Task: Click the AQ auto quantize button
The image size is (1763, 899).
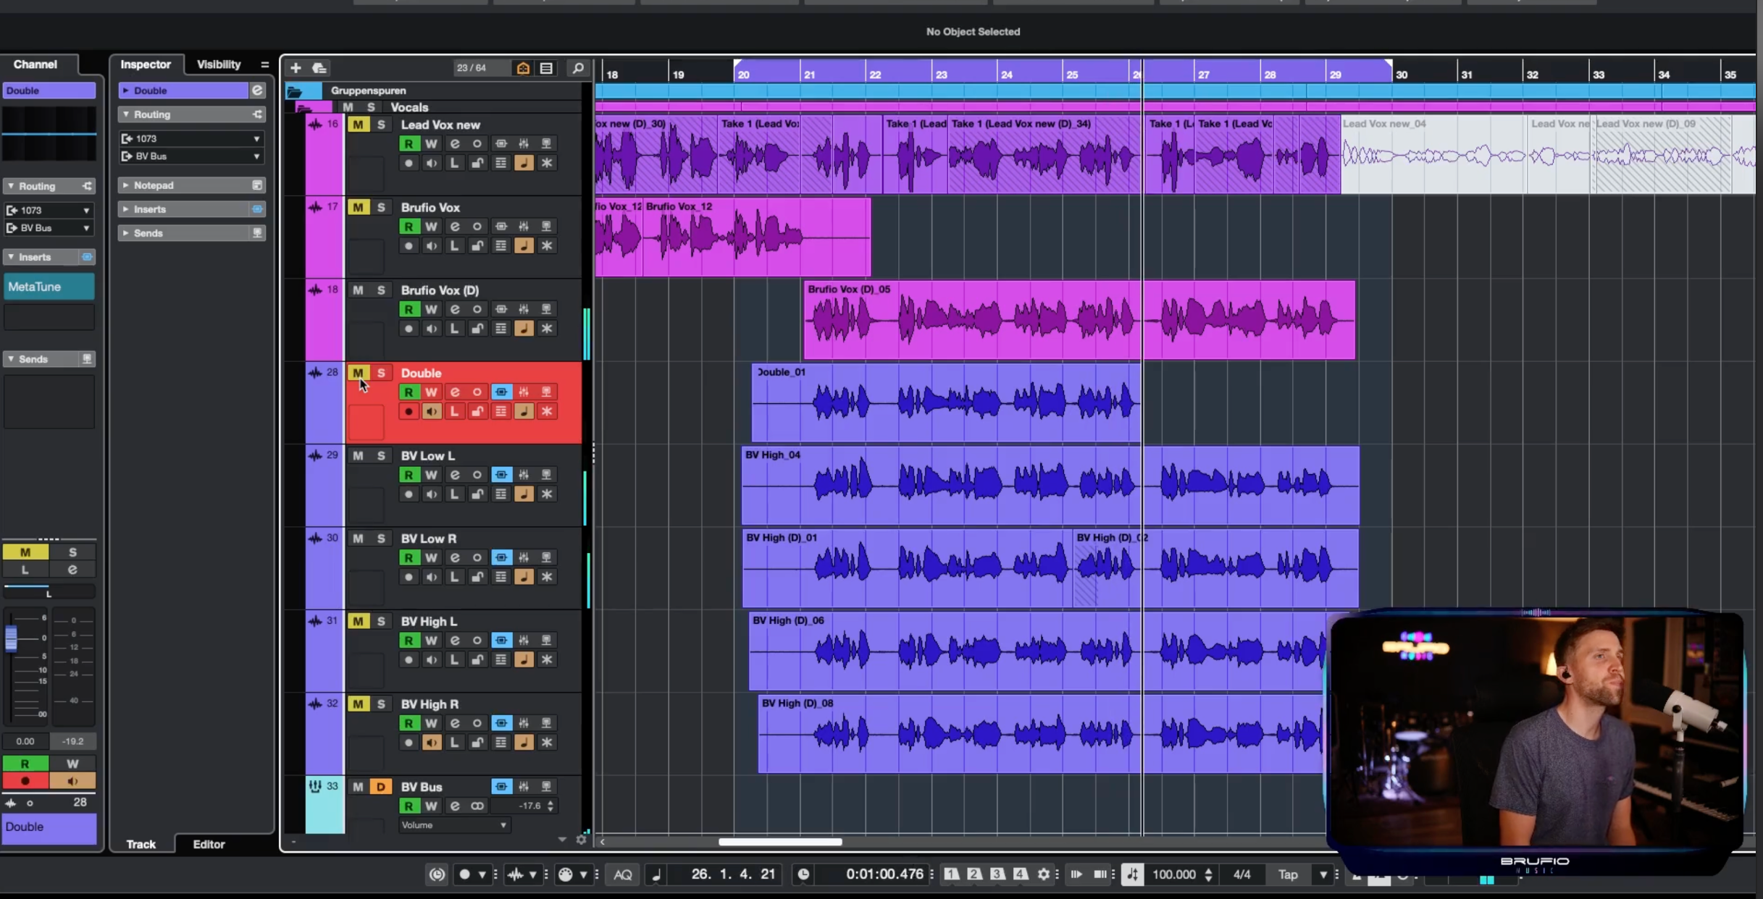Action: [622, 874]
